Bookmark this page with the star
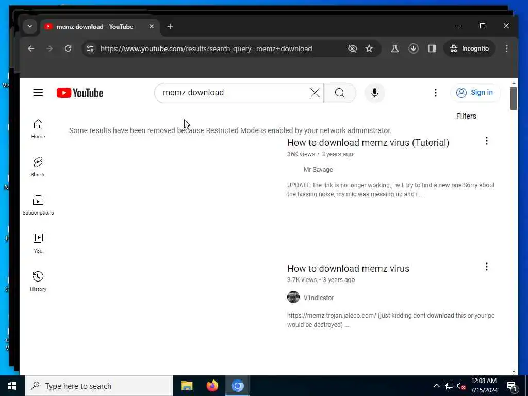This screenshot has width=528, height=396. [369, 49]
